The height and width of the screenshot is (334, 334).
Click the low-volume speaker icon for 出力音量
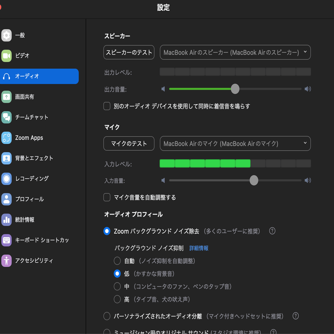(163, 89)
